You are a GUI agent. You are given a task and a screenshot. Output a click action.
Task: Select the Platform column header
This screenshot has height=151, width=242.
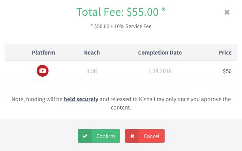pyautogui.click(x=43, y=53)
